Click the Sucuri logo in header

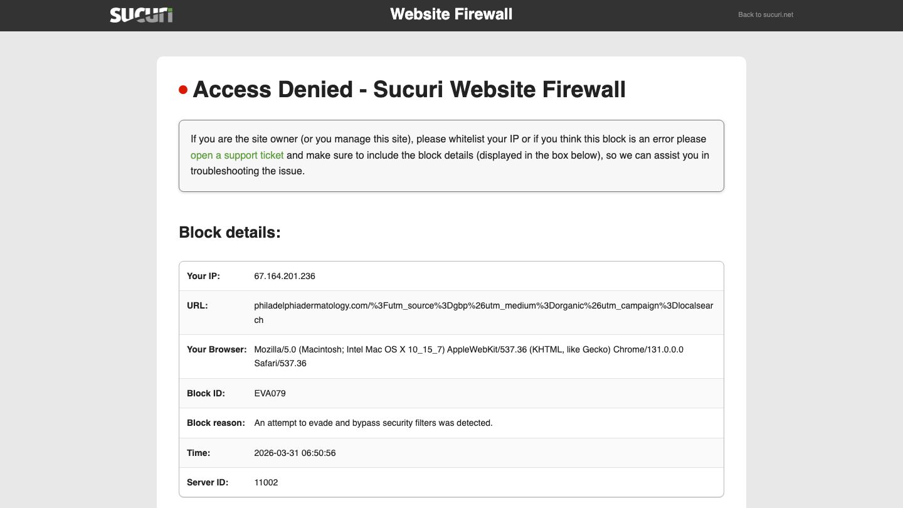tap(141, 15)
